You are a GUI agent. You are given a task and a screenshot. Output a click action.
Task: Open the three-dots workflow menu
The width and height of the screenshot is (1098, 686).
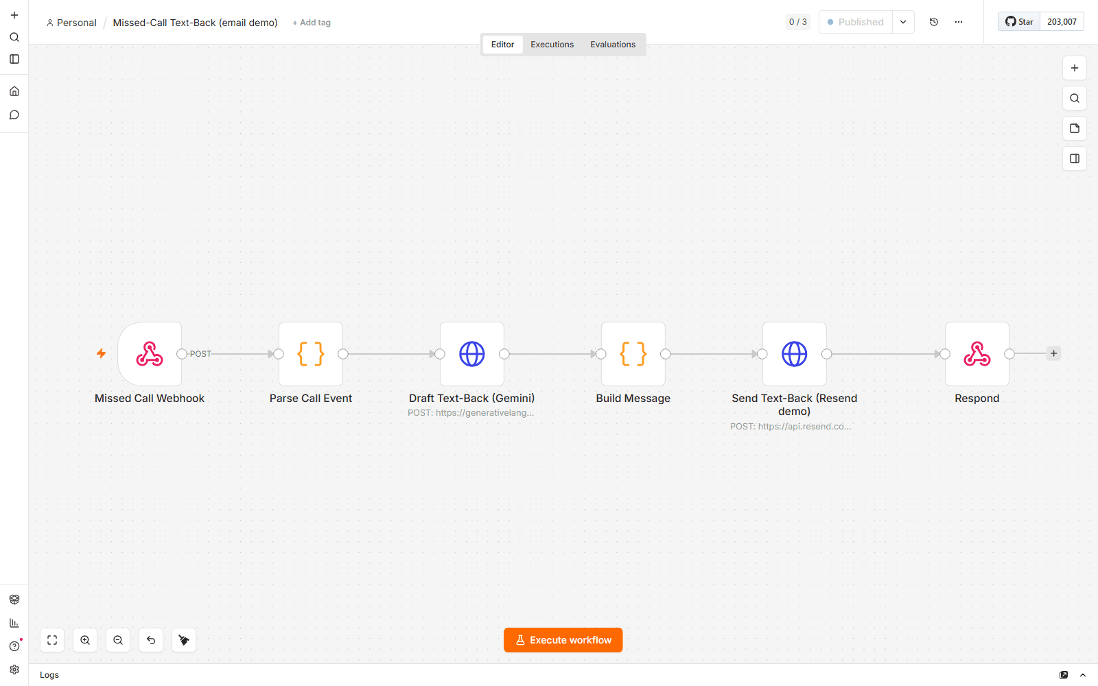959,22
